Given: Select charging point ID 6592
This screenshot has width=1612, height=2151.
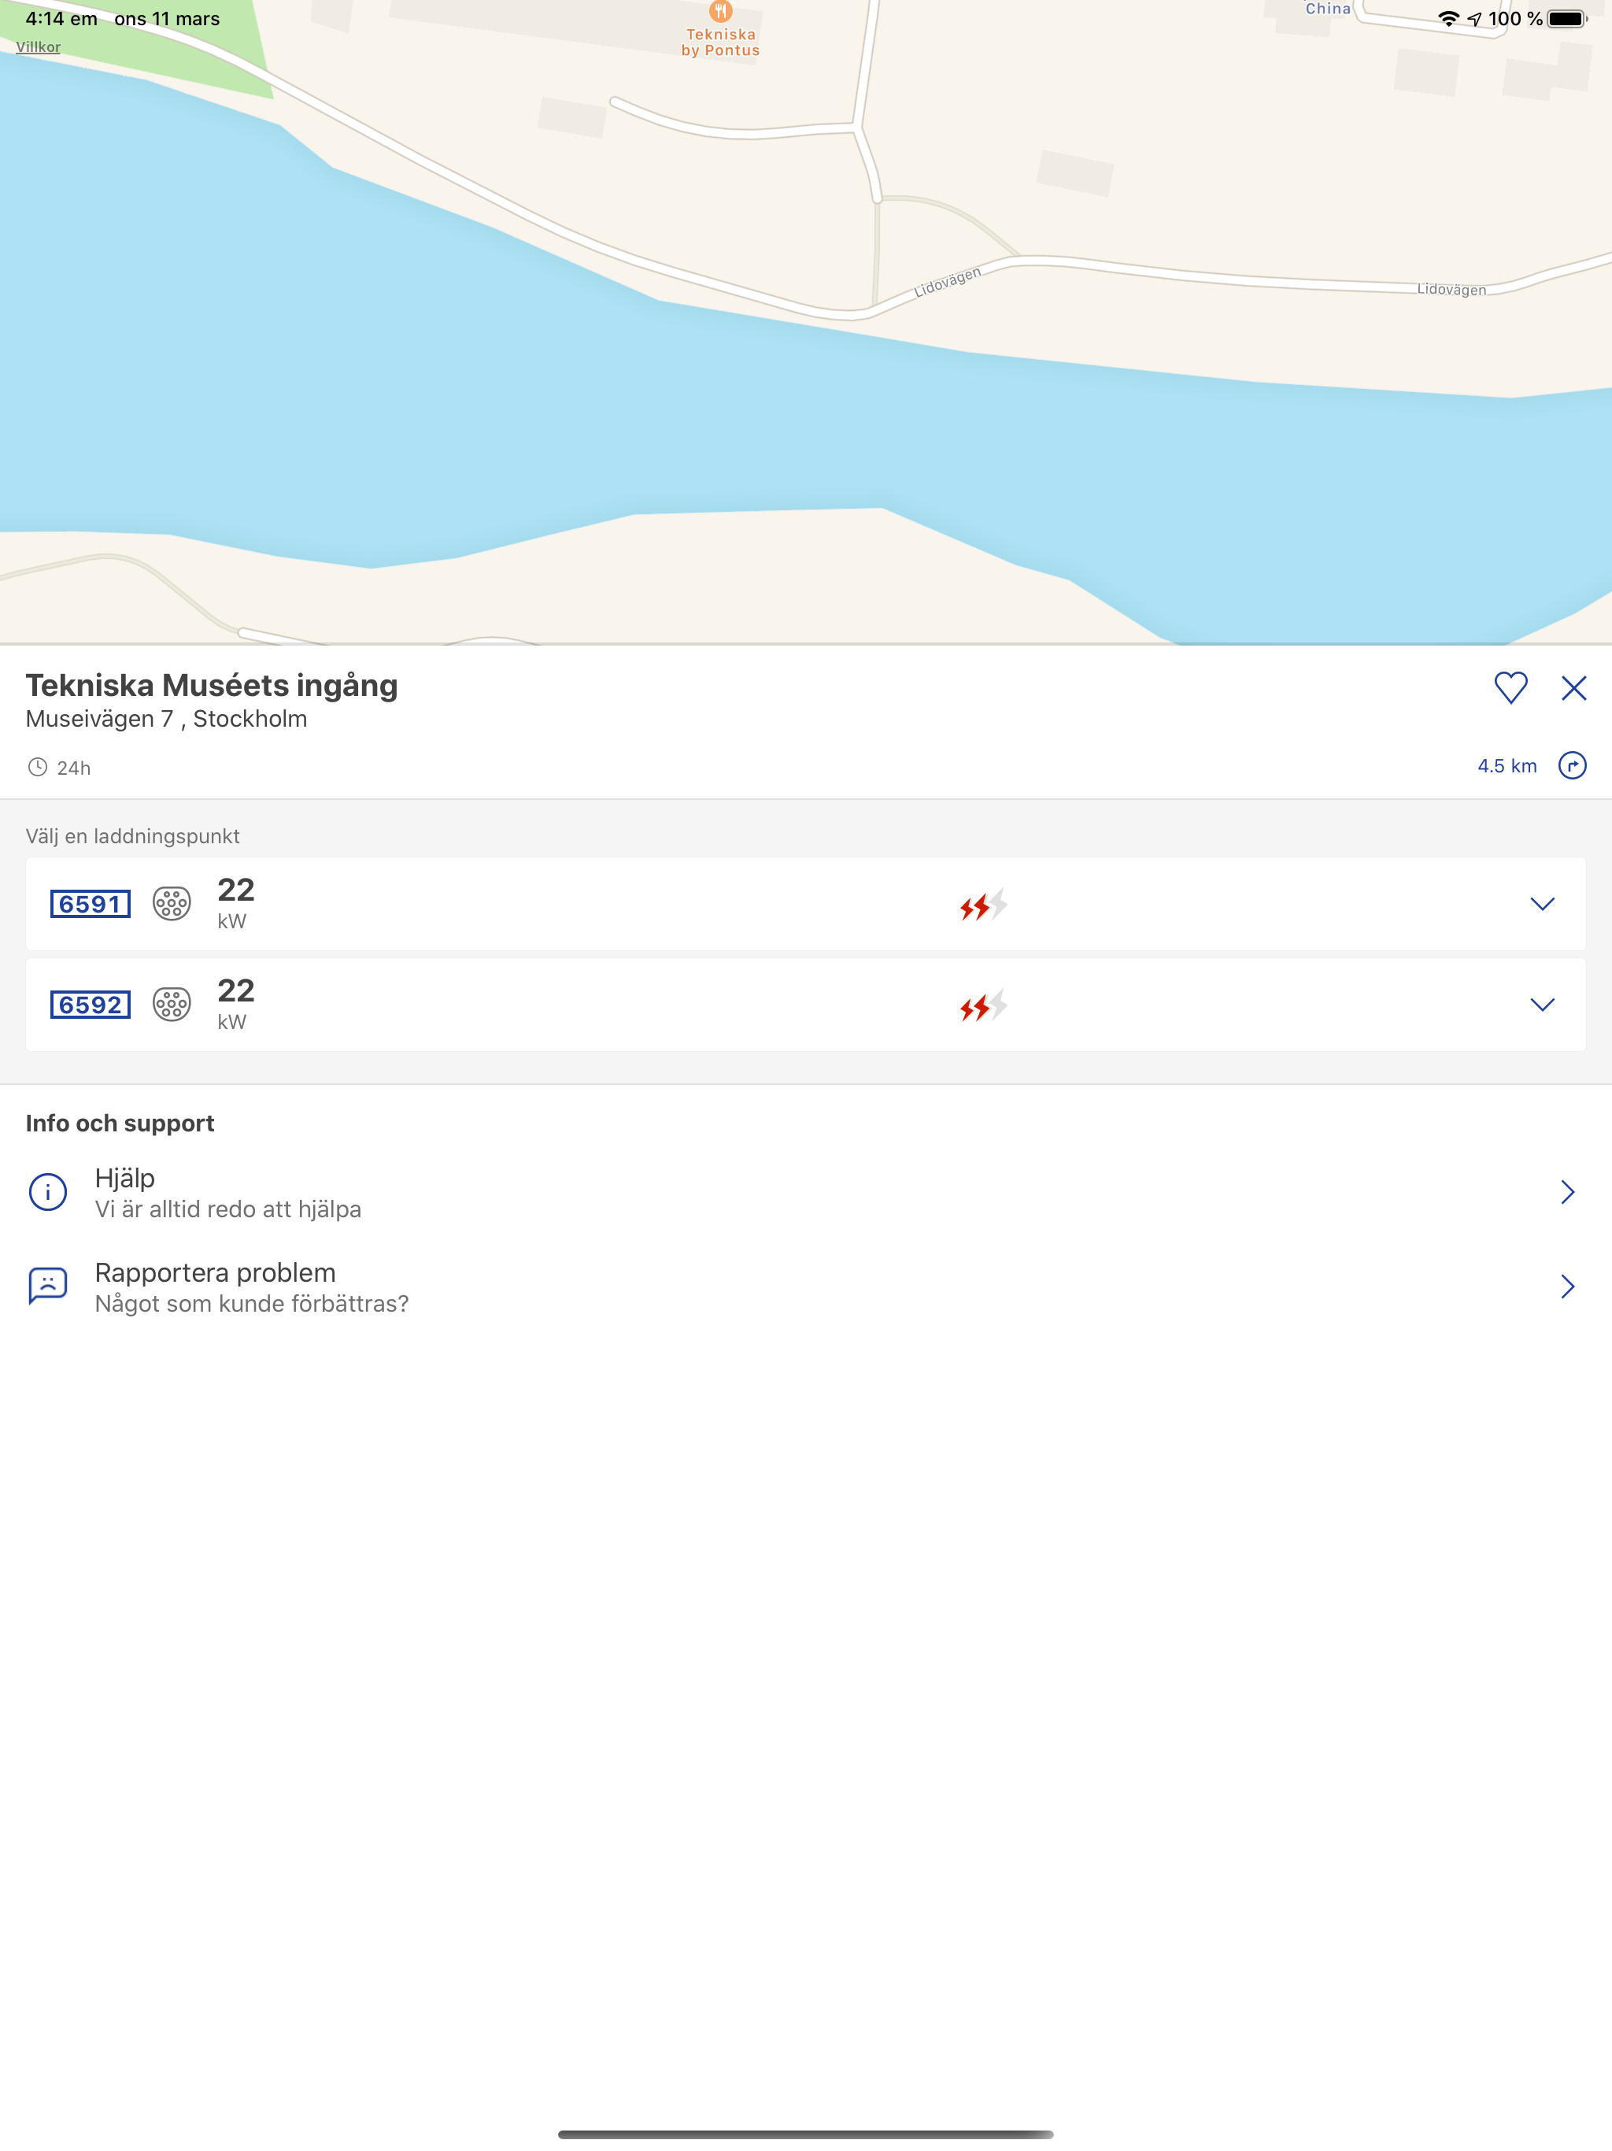Looking at the screenshot, I should click(91, 1005).
